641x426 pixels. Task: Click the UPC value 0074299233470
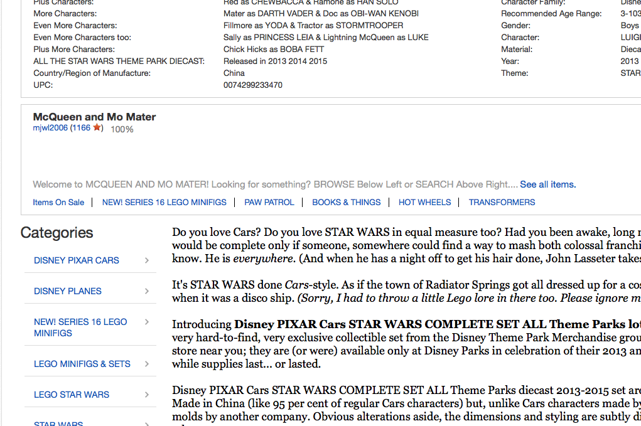click(252, 85)
